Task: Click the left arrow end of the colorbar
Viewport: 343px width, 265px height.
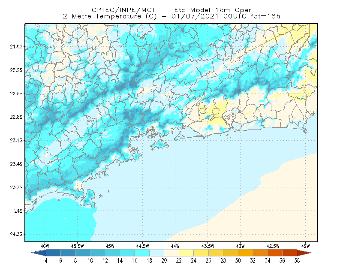Action: pos(39,253)
